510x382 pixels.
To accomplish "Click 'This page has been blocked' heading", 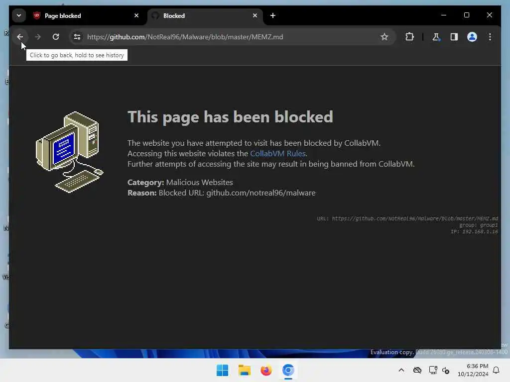I will pos(230,116).
